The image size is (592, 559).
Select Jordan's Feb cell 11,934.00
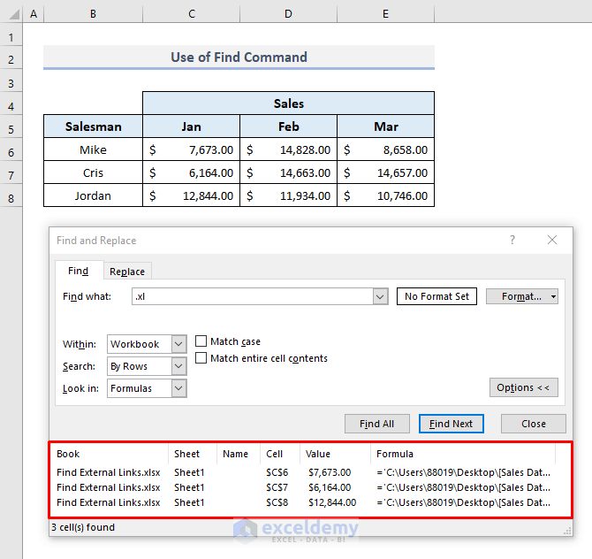(x=288, y=195)
